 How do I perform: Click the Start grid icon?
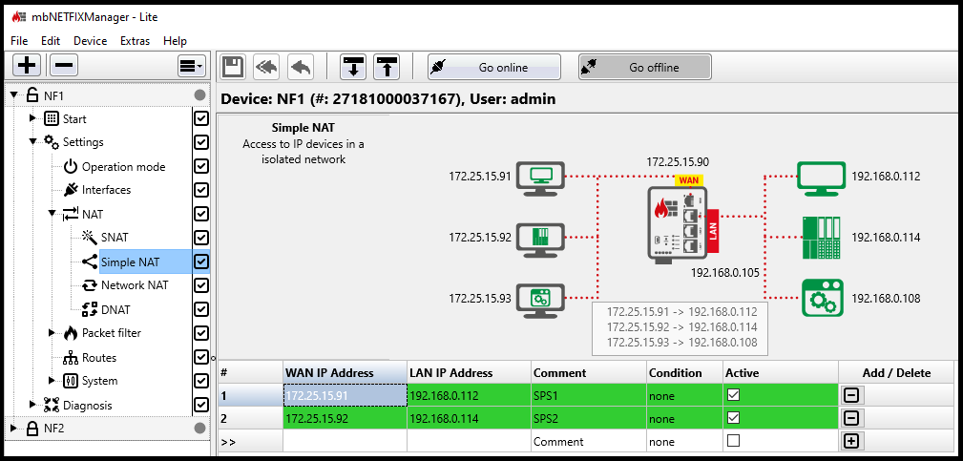[52, 118]
